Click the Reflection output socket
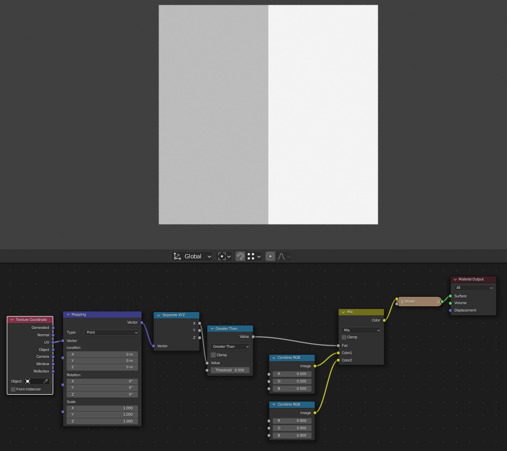 pyautogui.click(x=53, y=372)
